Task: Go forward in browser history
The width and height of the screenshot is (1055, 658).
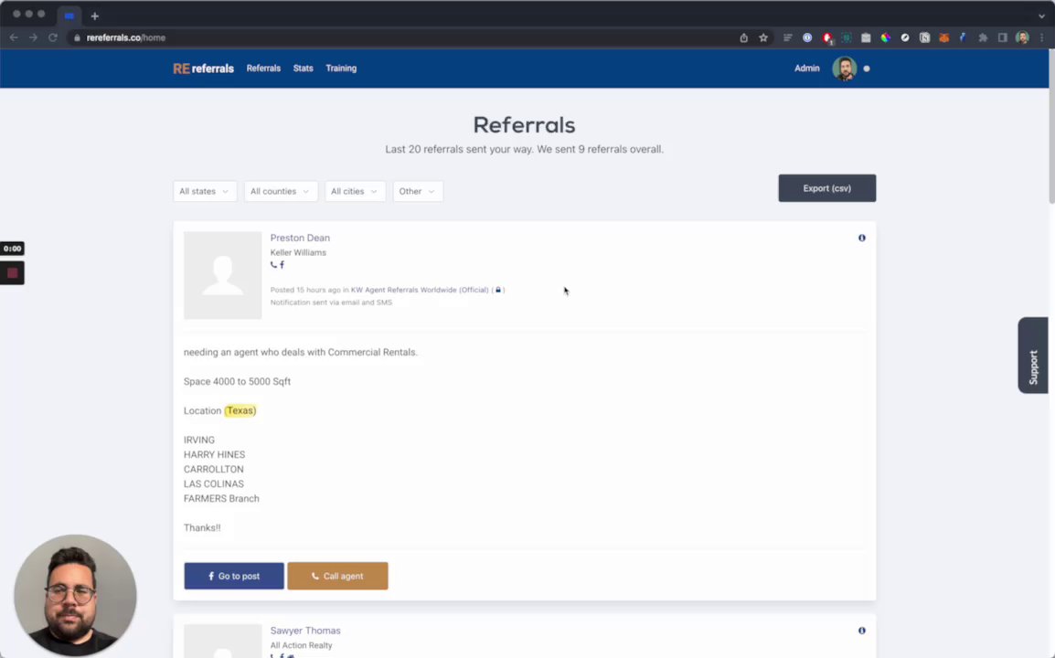Action: pyautogui.click(x=33, y=37)
